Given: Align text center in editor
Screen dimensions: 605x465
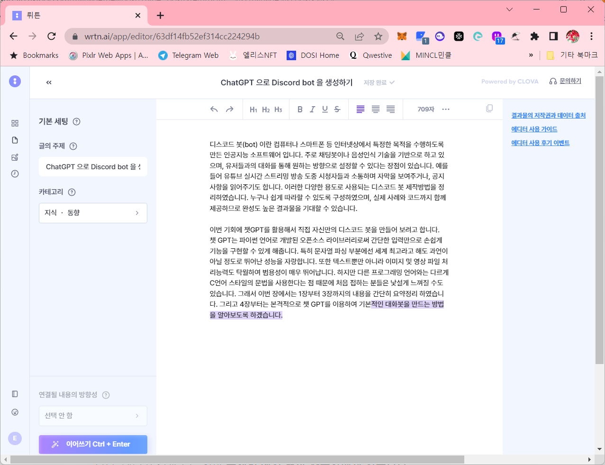Looking at the screenshot, I should (376, 109).
